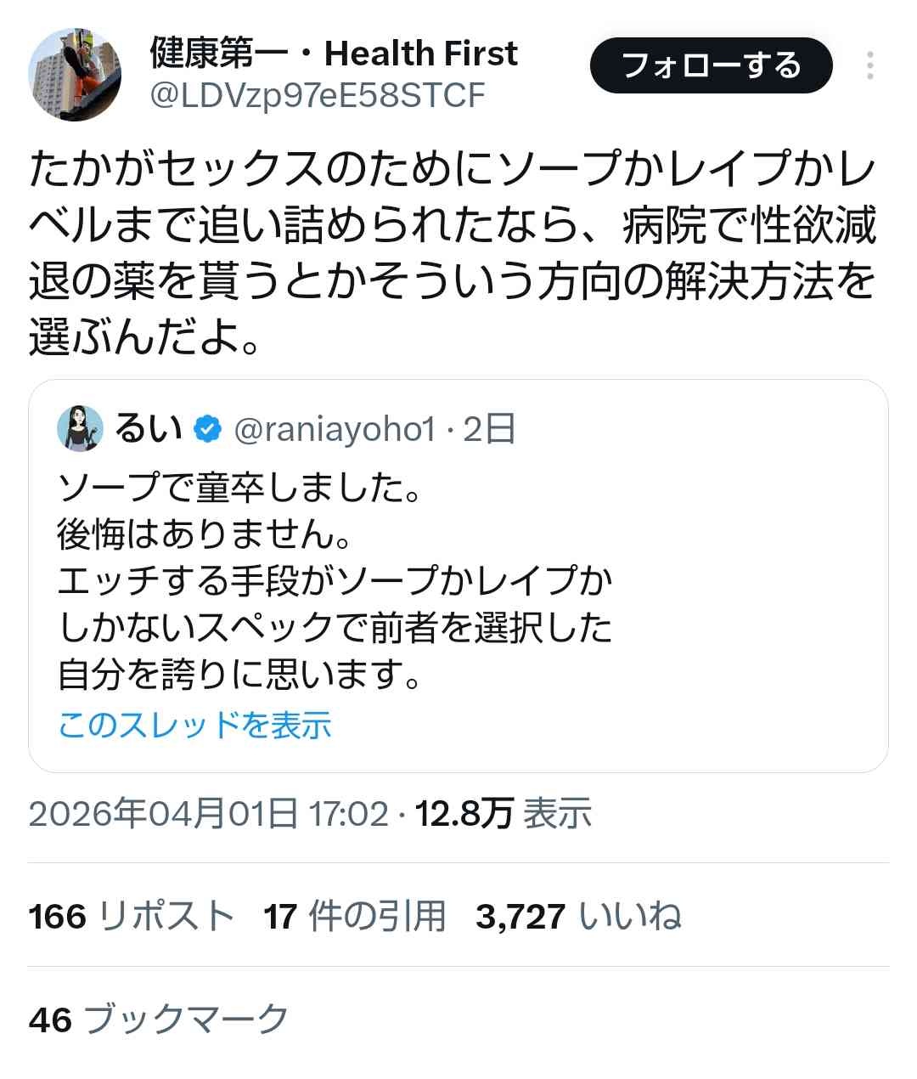Click the 2026年04月01日 17:02 timestamp
Screen dimensions: 917x1079
point(208,814)
